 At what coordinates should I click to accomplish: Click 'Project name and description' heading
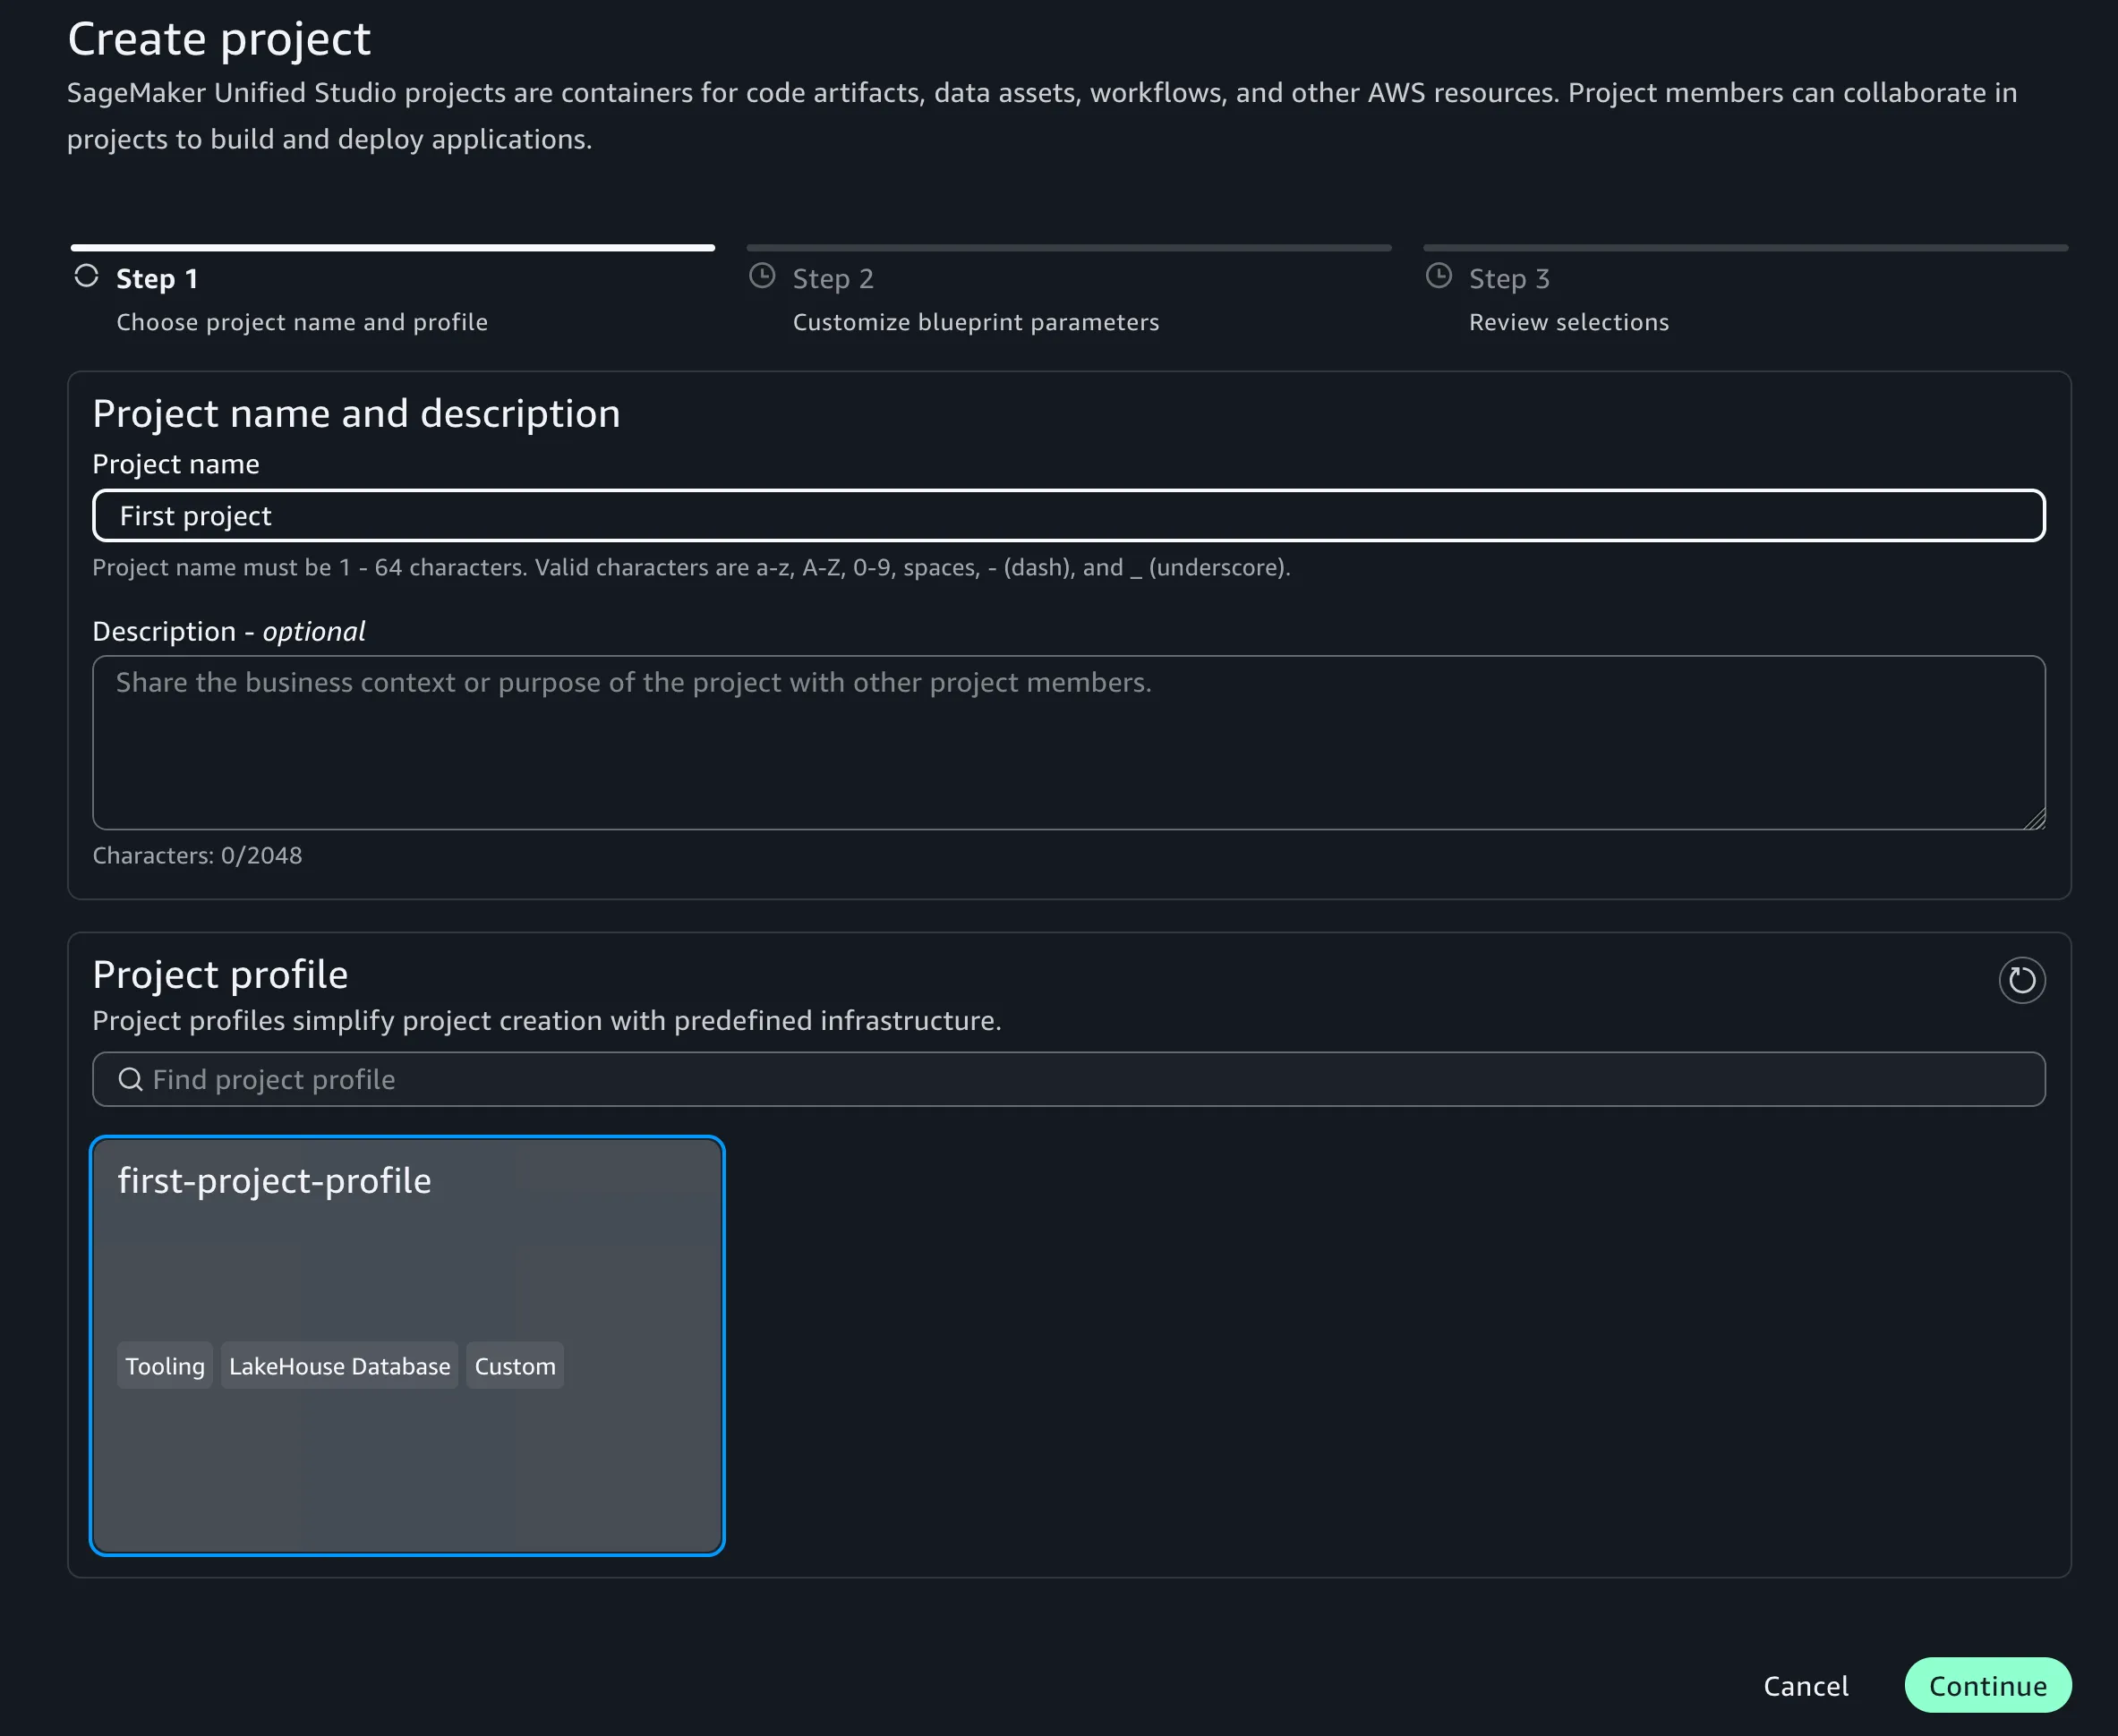[x=356, y=414]
